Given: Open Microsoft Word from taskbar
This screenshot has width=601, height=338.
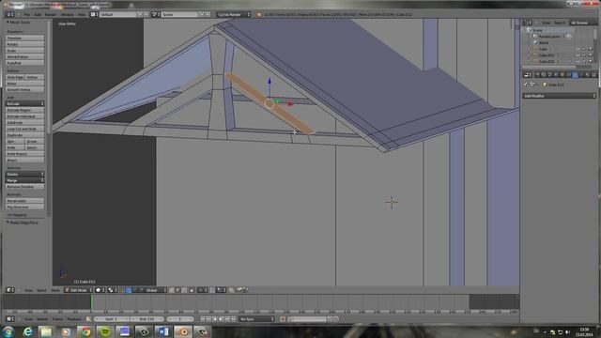Looking at the screenshot, I should point(163,331).
